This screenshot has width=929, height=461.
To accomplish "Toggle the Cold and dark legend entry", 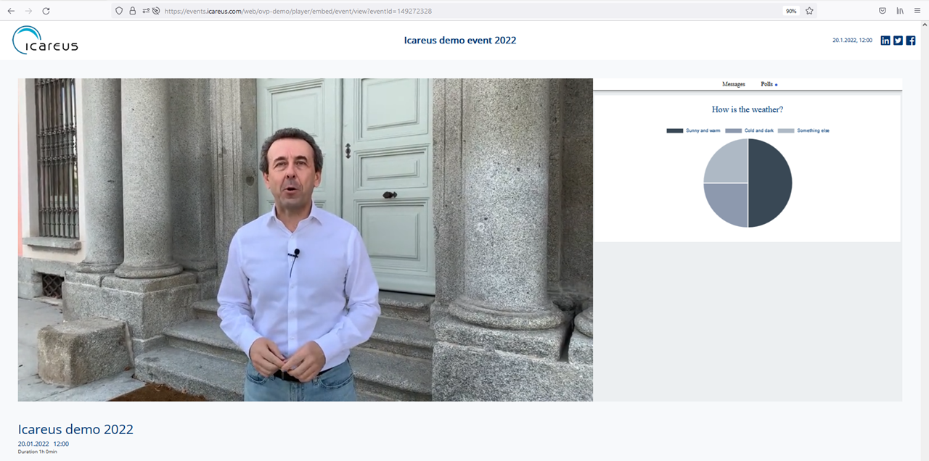I will (750, 130).
